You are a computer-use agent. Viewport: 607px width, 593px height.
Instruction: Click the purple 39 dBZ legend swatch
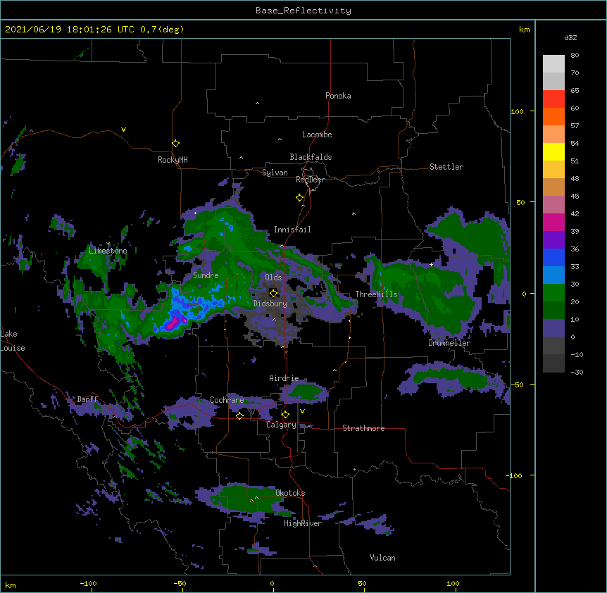[x=553, y=240]
